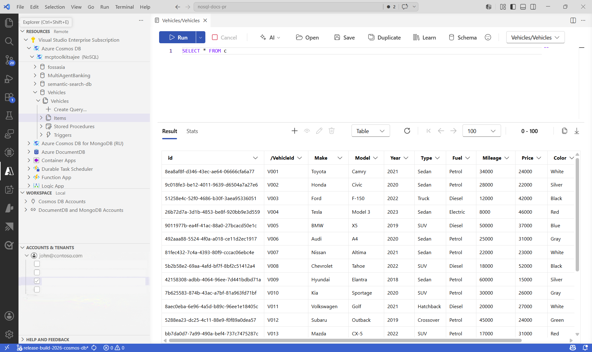This screenshot has height=352, width=592.
Task: Click the delete item trash icon
Action: pos(331,131)
